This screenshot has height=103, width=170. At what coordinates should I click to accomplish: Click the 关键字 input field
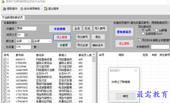click(x=27, y=28)
